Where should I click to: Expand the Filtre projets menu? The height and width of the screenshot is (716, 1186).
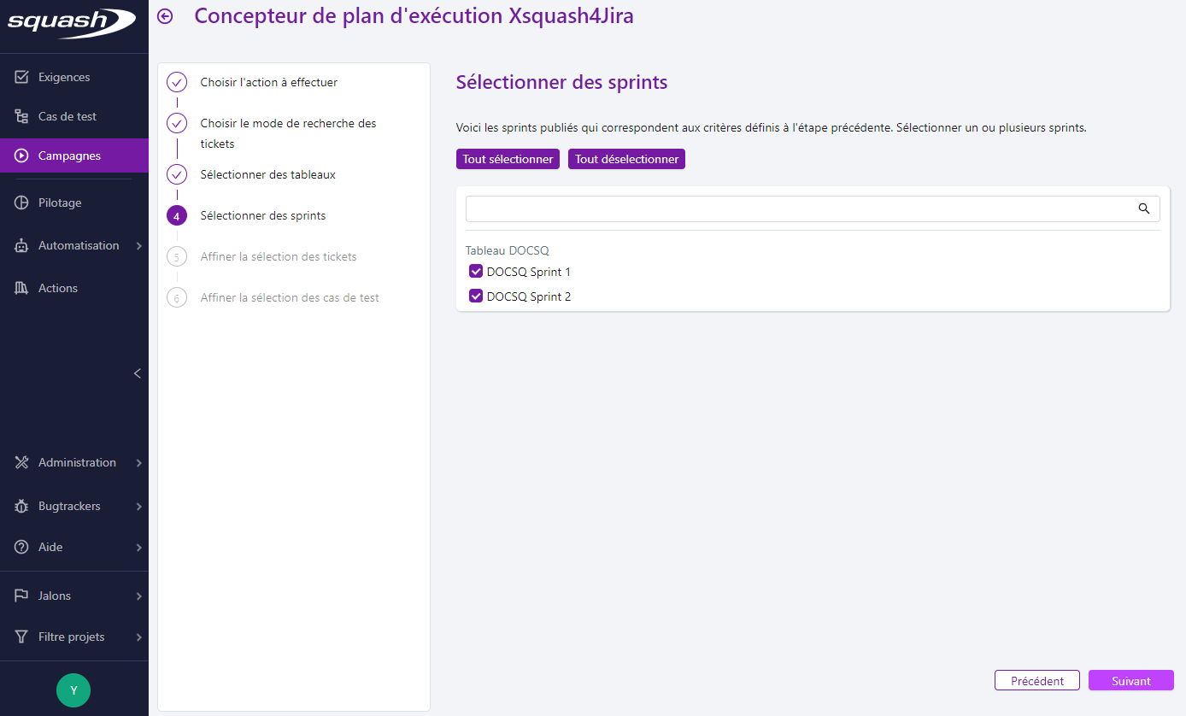point(73,637)
